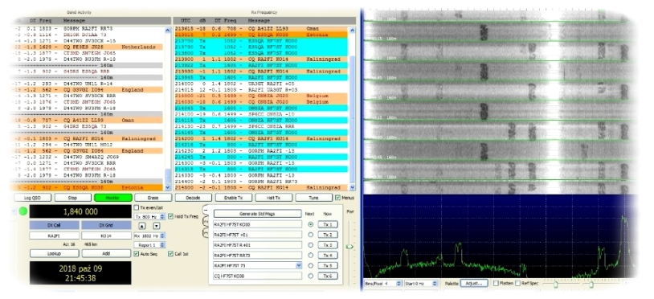Change the Report 1 spinner value
Image resolution: width=654 pixels, height=299 pixels.
(162, 245)
